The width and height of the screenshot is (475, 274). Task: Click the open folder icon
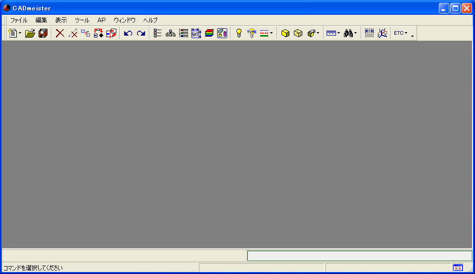click(x=30, y=33)
